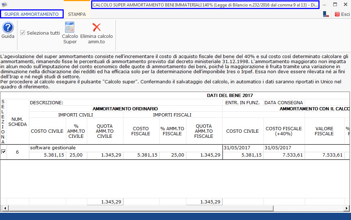Screen dimensions: 351x220
Task: Open the Guida help icon
Action: [x=8, y=28]
